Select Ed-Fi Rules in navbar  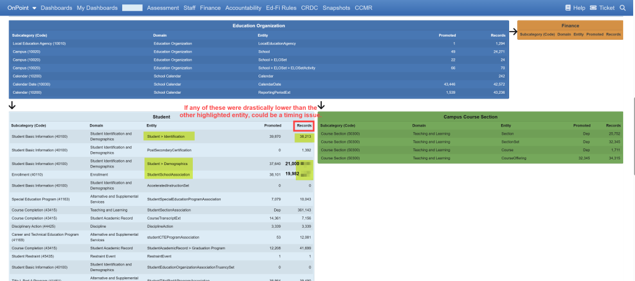tap(281, 8)
